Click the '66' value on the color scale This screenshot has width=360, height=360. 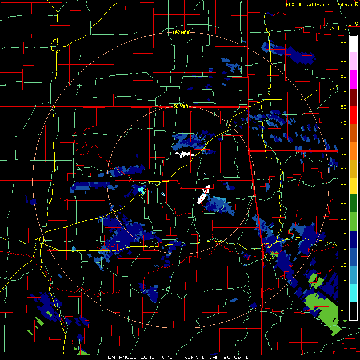point(344,44)
